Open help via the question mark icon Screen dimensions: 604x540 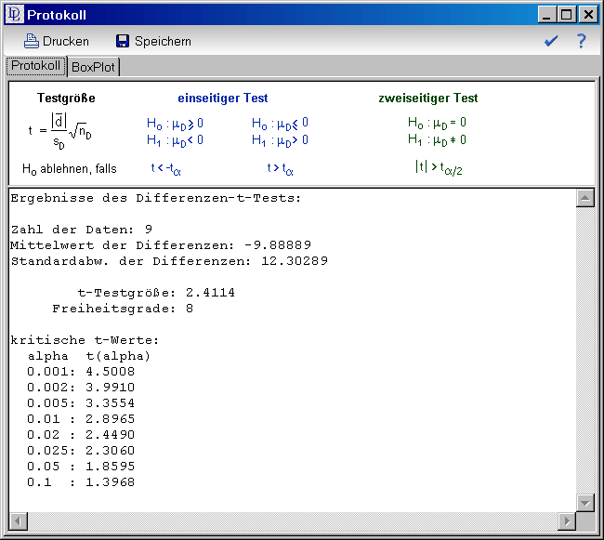(582, 41)
